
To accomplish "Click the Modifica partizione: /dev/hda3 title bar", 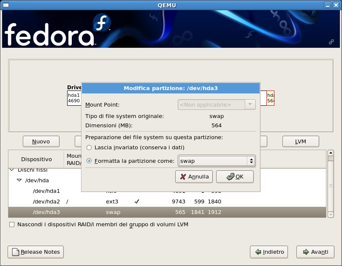I will (171, 88).
